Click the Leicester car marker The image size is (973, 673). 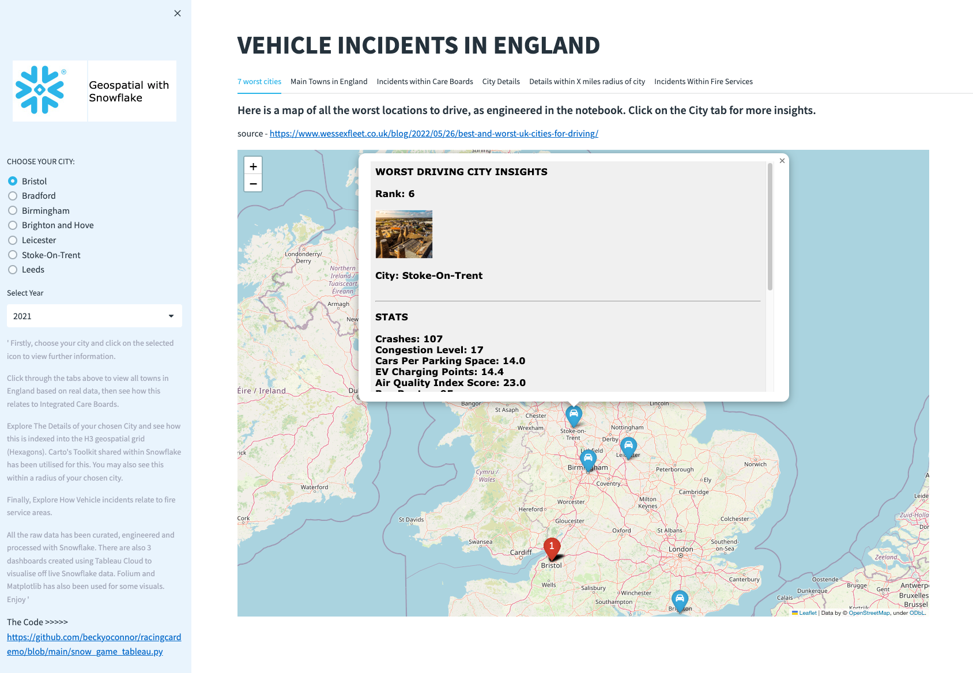[x=628, y=446]
